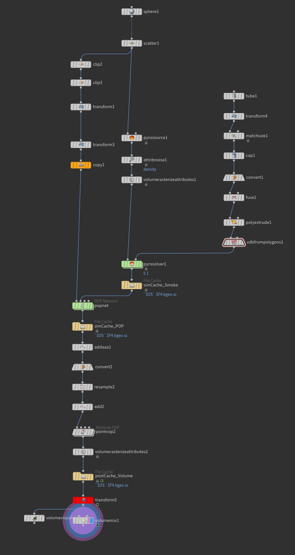Screen dimensions: 295x555
Task: Select the convert2 node icon
Action: tap(83, 367)
